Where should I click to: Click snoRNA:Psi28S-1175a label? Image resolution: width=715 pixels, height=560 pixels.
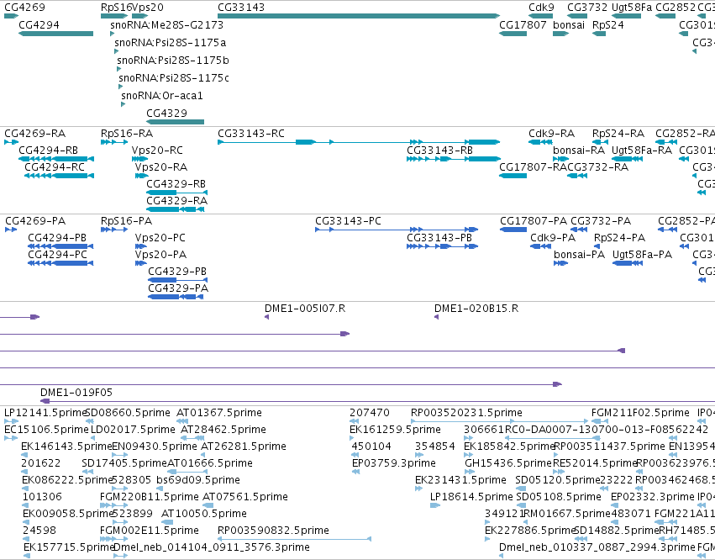click(170, 43)
